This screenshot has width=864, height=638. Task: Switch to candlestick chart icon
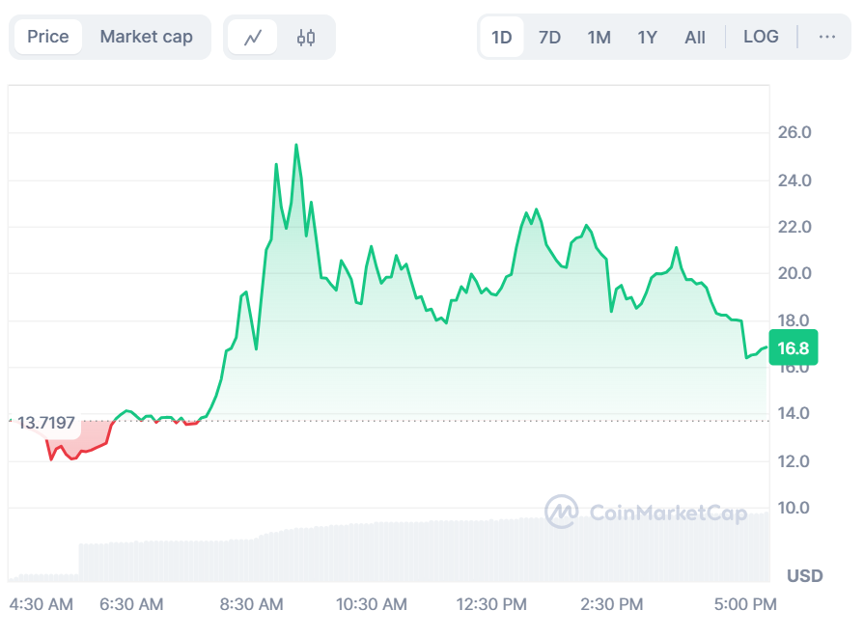click(x=306, y=38)
